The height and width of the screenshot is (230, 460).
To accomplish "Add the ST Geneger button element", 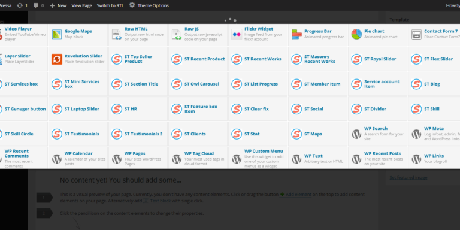I will [x=24, y=109].
